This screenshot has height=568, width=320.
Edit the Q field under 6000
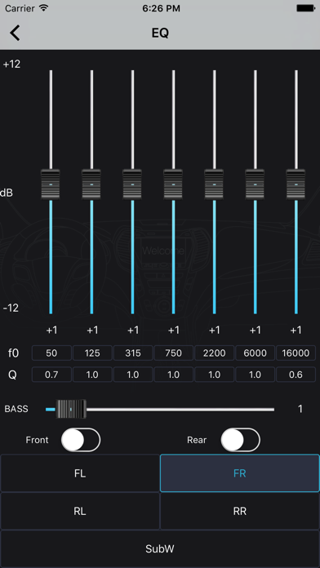(256, 375)
